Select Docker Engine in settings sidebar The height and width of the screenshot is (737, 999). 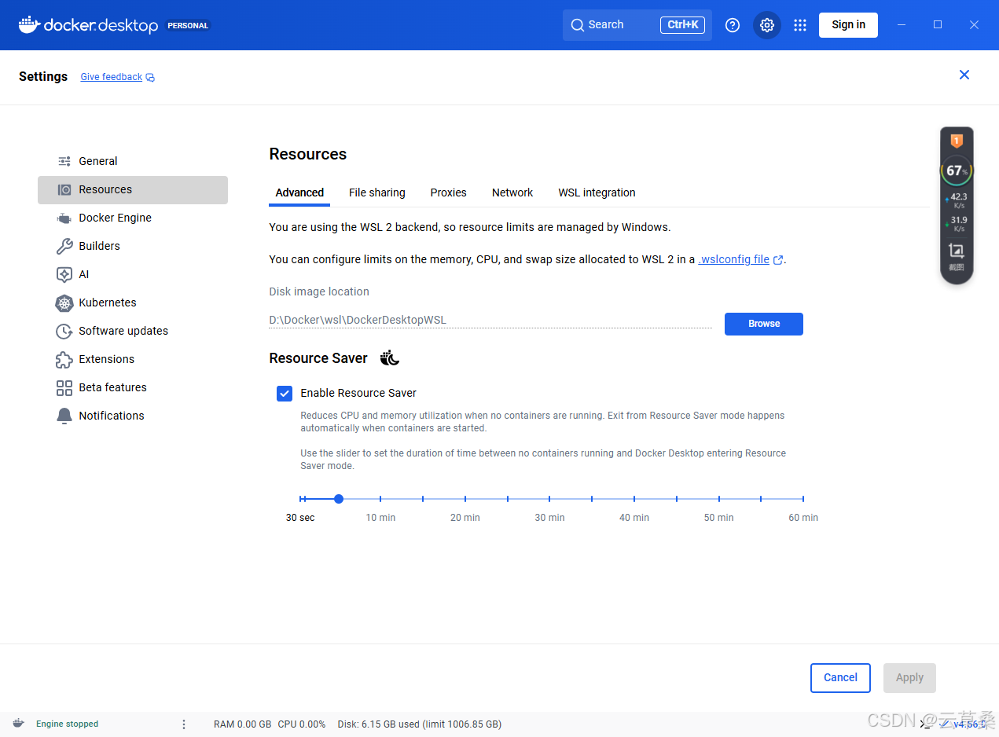[133, 218]
